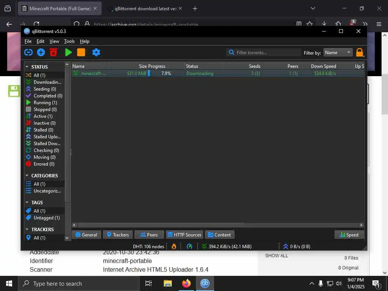Click the Filter torrents search field
This screenshot has width=388, height=291.
[x=264, y=52]
